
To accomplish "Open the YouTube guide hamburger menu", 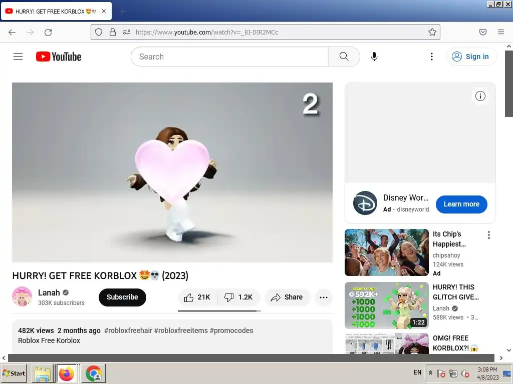I will 18,56.
